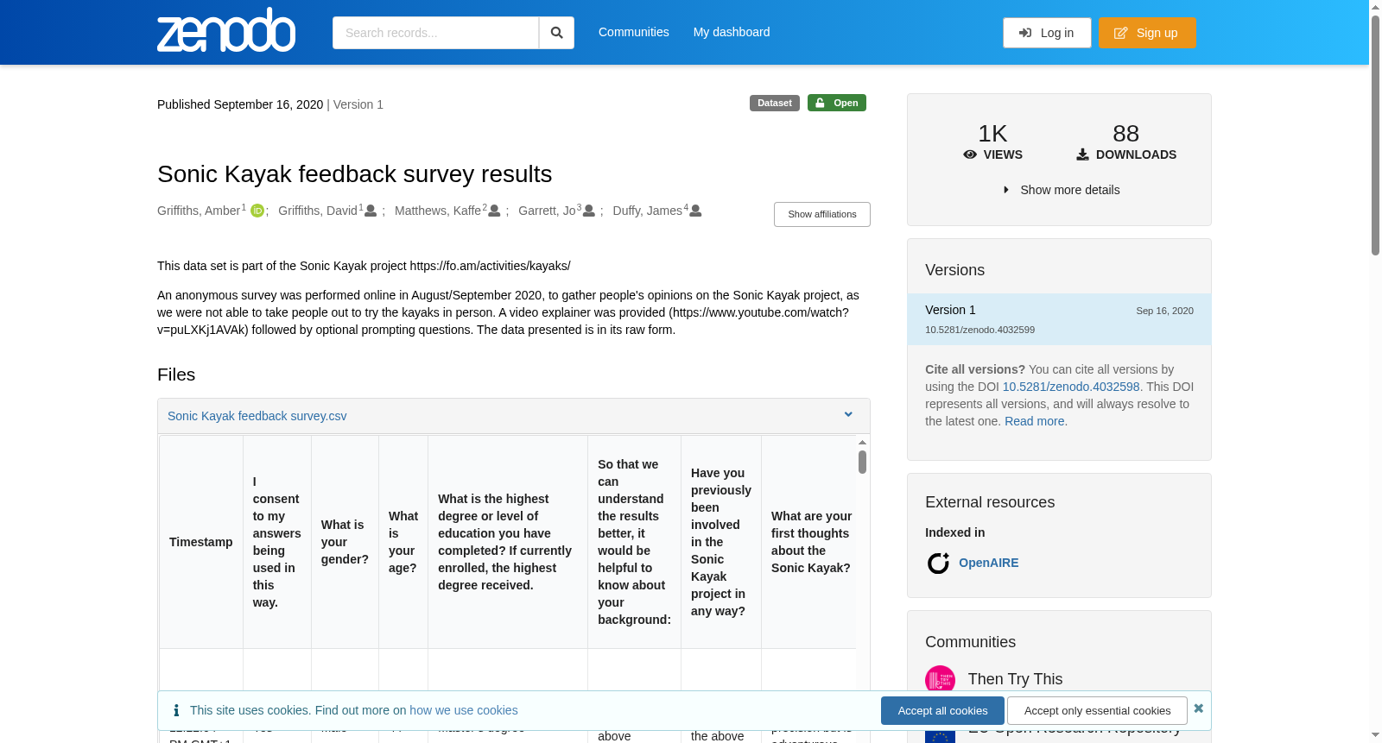Click inside the Search records field
Viewport: 1382px width, 743px height.
pyautogui.click(x=435, y=33)
